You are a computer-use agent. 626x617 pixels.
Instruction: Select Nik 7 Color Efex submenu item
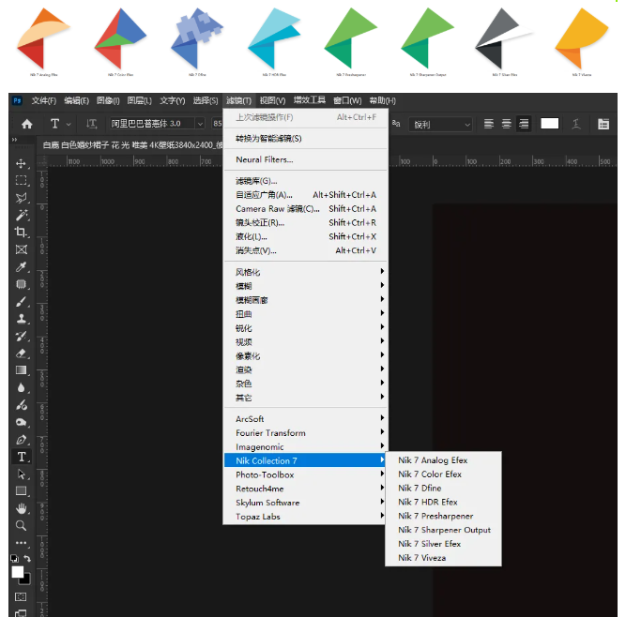point(443,474)
